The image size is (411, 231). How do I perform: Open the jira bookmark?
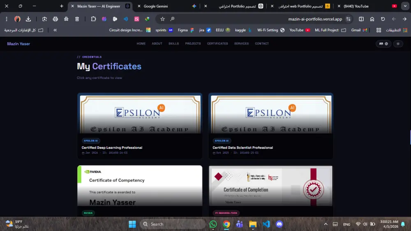click(x=205, y=30)
